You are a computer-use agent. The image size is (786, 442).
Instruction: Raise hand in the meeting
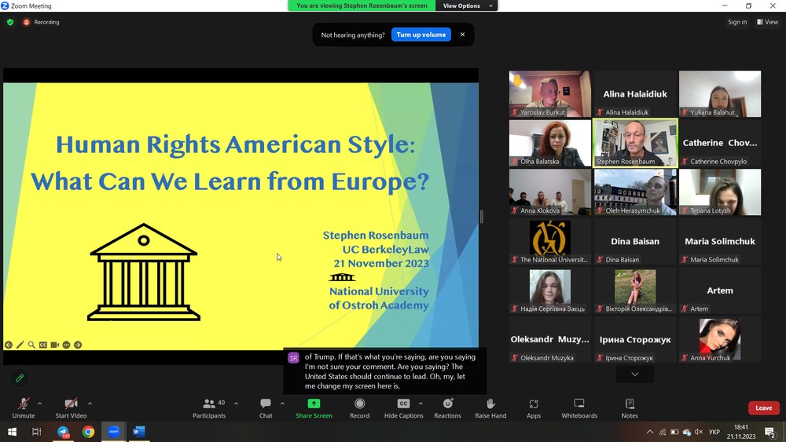coord(490,407)
